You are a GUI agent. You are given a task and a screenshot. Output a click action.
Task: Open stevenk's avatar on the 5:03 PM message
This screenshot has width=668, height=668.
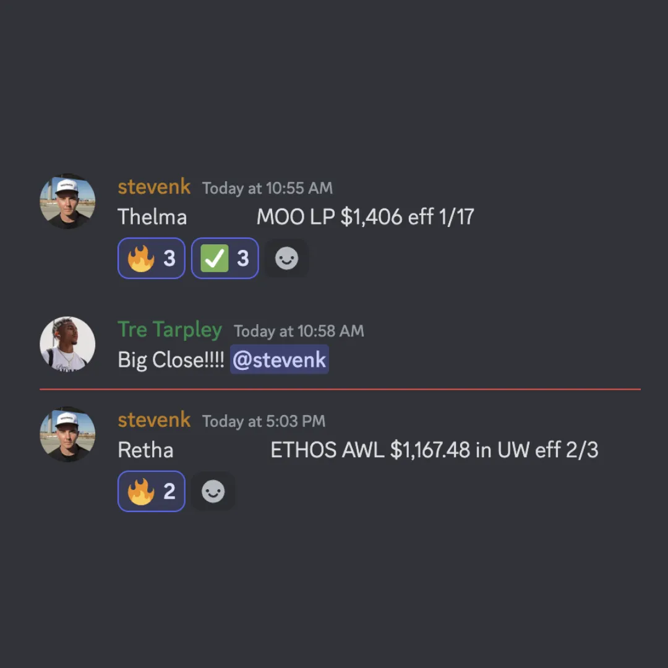point(67,434)
